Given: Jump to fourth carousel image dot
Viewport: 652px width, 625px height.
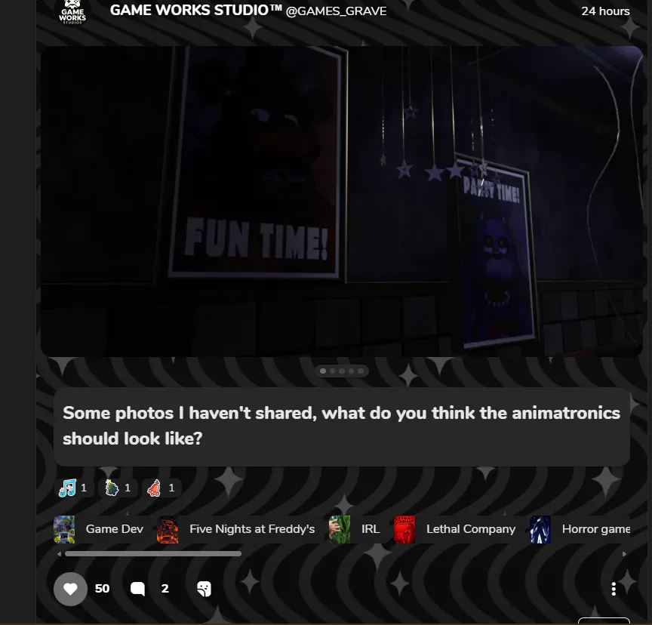Looking at the screenshot, I should pos(352,371).
